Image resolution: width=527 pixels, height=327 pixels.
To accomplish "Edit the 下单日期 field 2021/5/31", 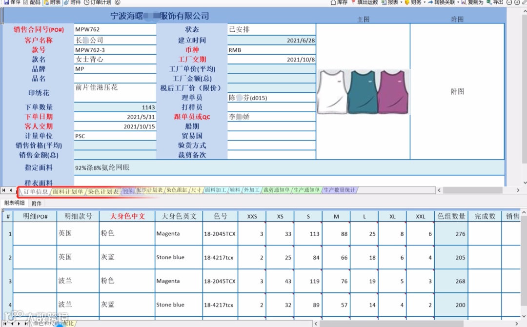I will (x=115, y=117).
